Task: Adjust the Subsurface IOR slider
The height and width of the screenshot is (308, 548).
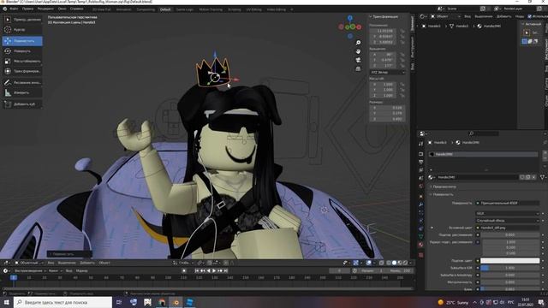Action: 510,268
